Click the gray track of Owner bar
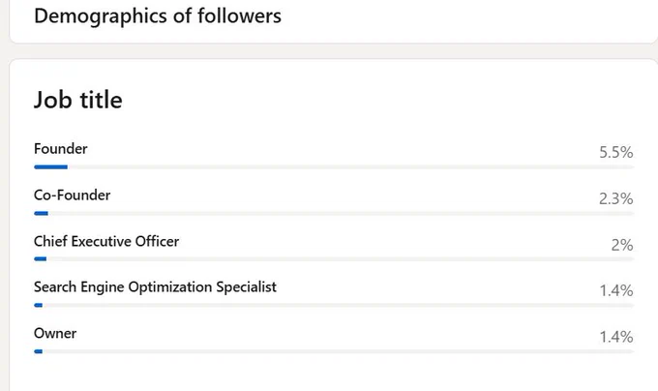 tap(339, 351)
